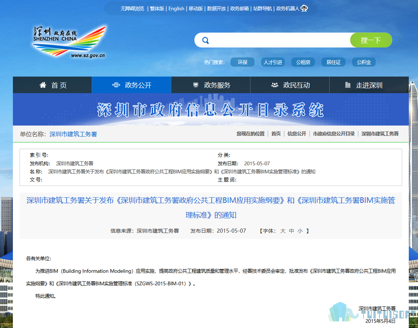Click the 深圳市建筑工务署 unit name link
Screen dimensions: 418x328
click(x=73, y=134)
